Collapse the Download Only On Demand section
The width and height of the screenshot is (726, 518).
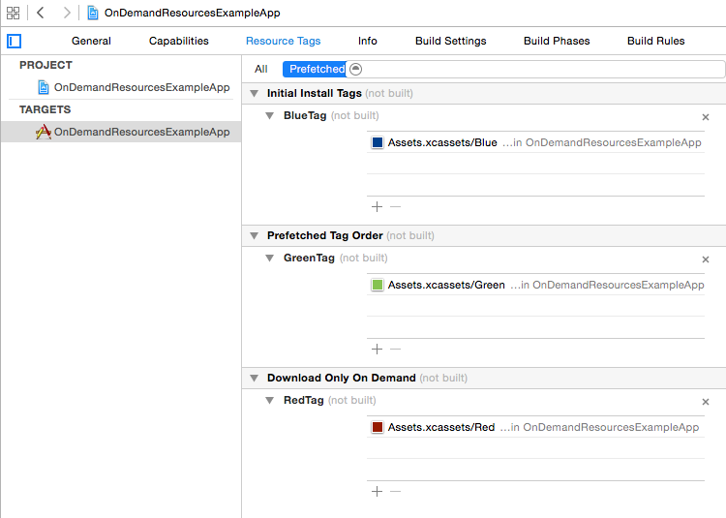click(x=255, y=379)
